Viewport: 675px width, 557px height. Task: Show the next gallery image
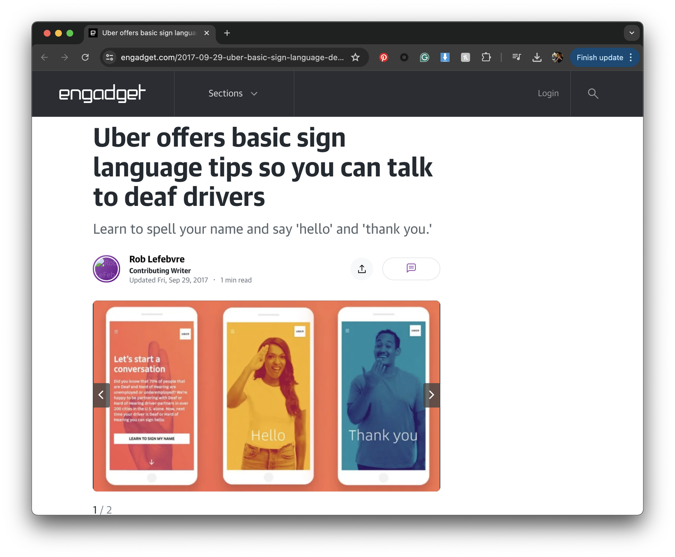(x=432, y=395)
